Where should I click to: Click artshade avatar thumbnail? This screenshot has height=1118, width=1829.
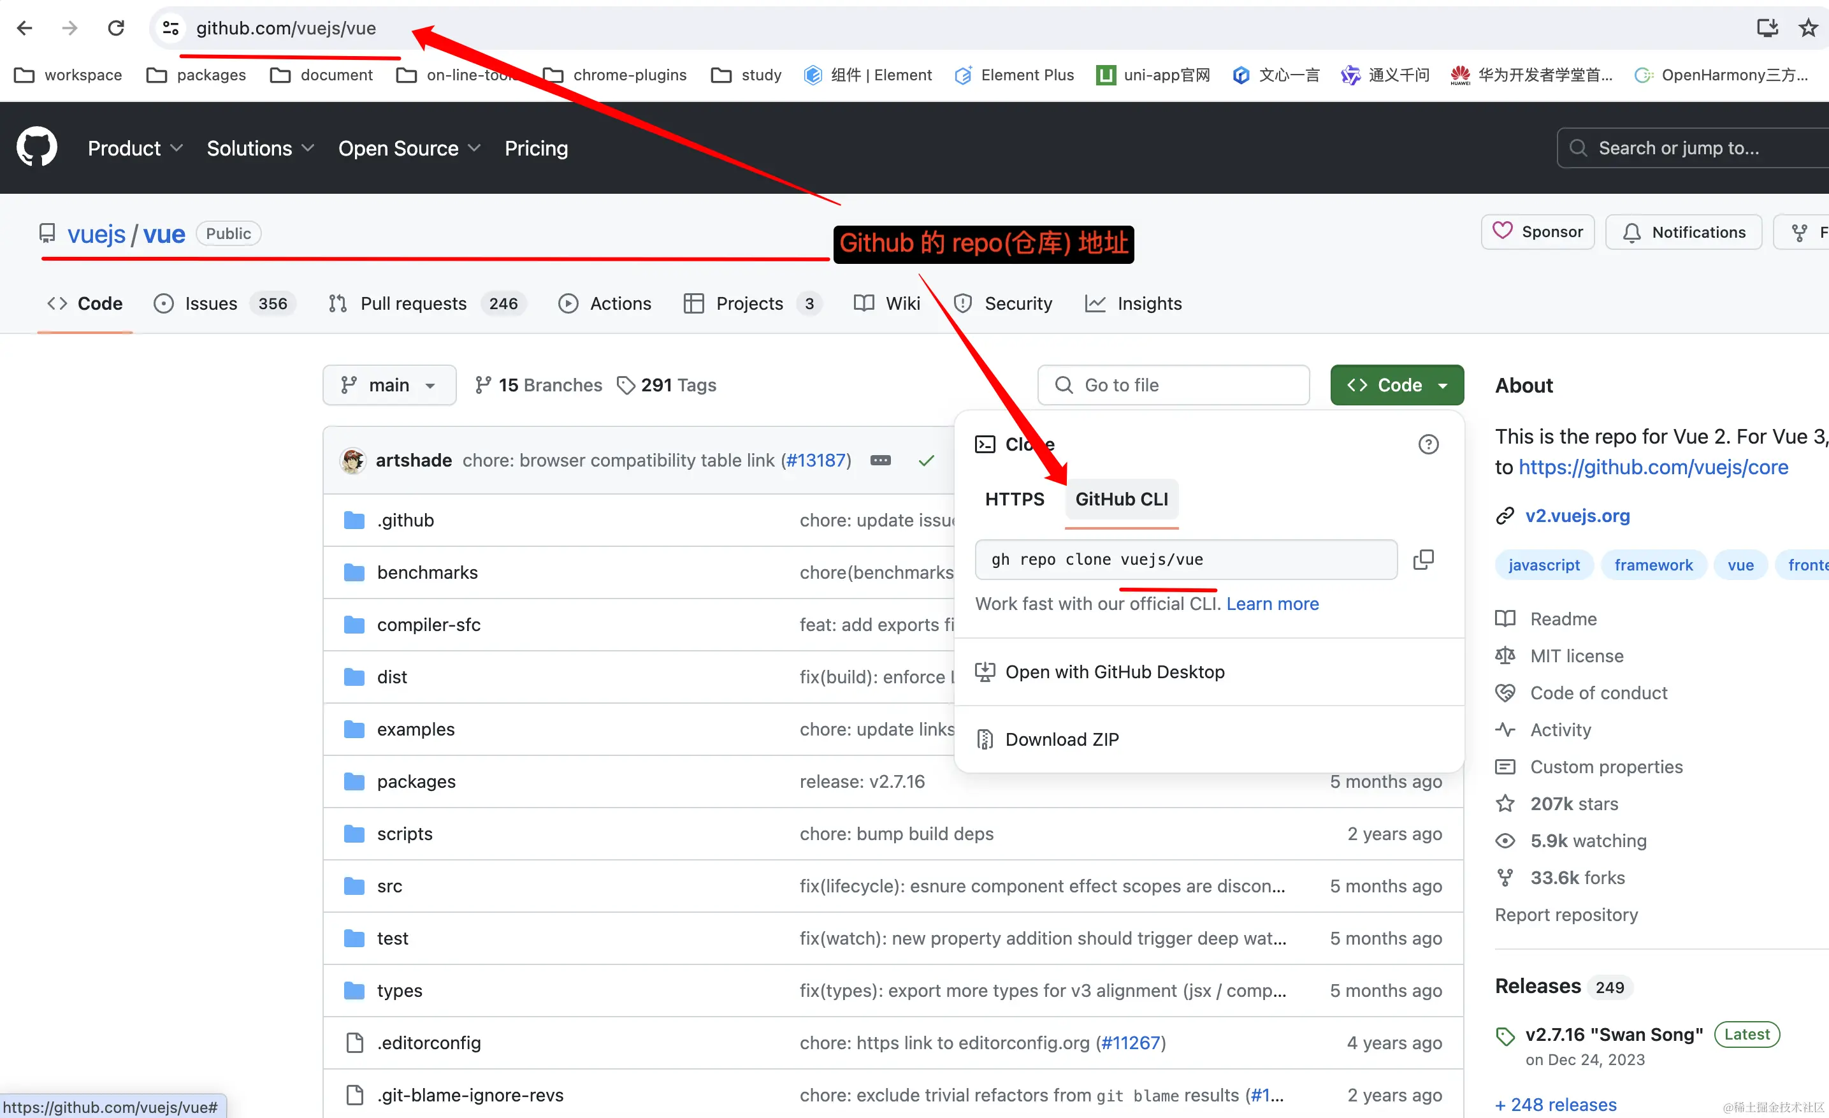[352, 460]
